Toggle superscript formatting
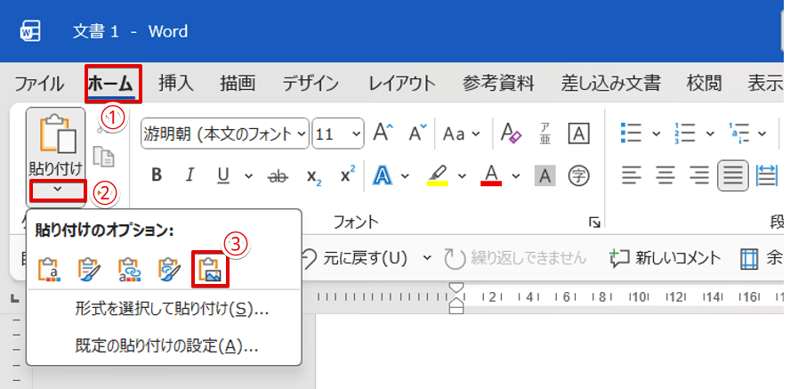The image size is (790, 389). click(348, 174)
